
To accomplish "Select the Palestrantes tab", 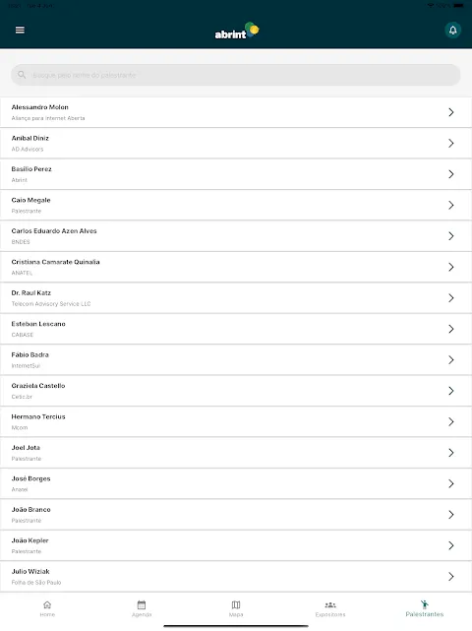I will 425,609.
